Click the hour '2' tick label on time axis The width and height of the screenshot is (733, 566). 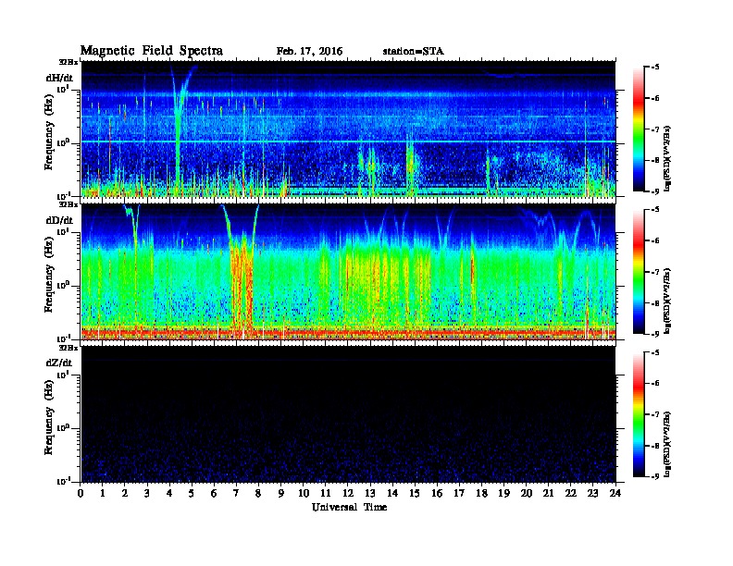[125, 493]
